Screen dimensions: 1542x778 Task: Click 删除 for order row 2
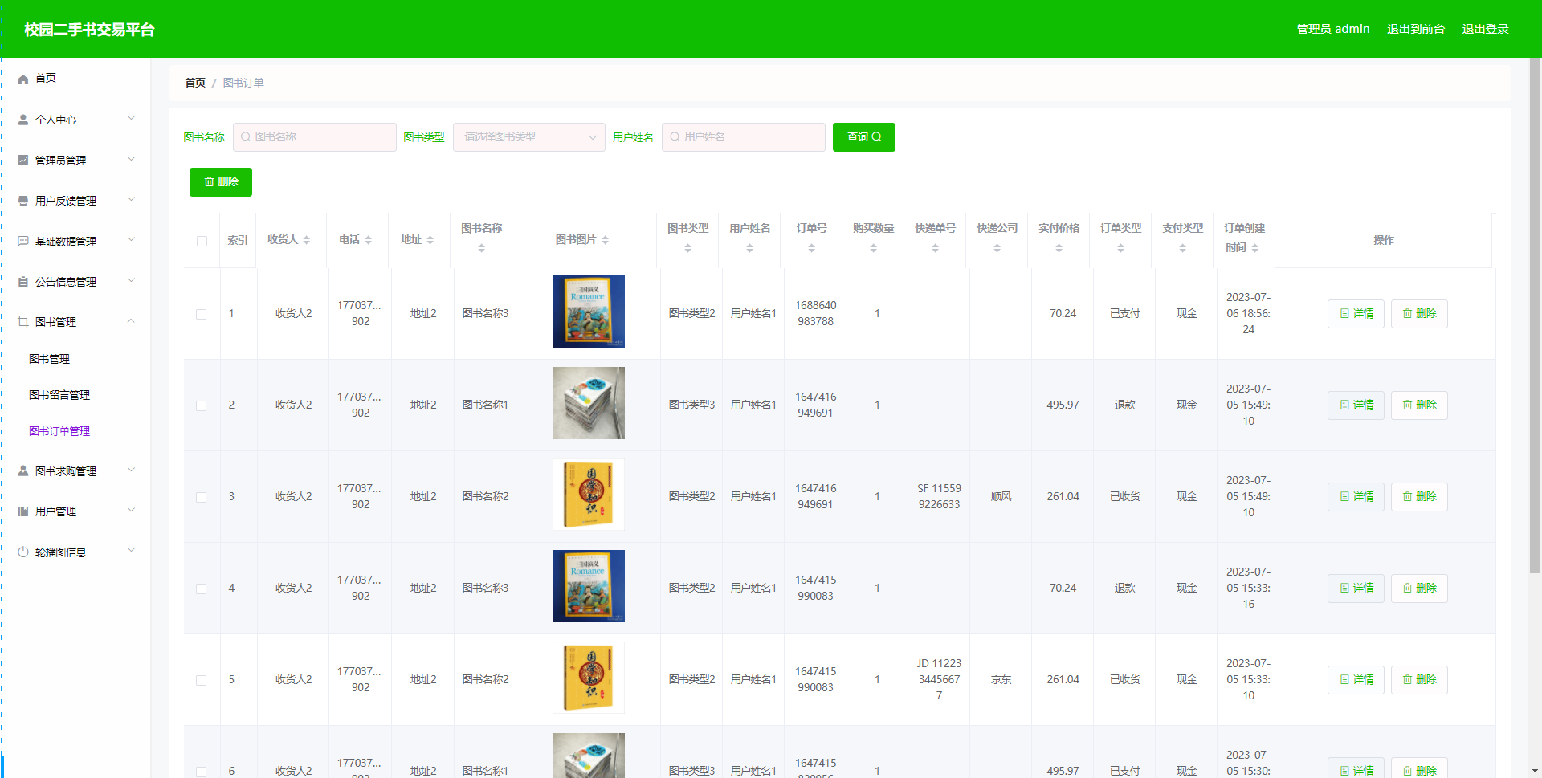tap(1419, 405)
